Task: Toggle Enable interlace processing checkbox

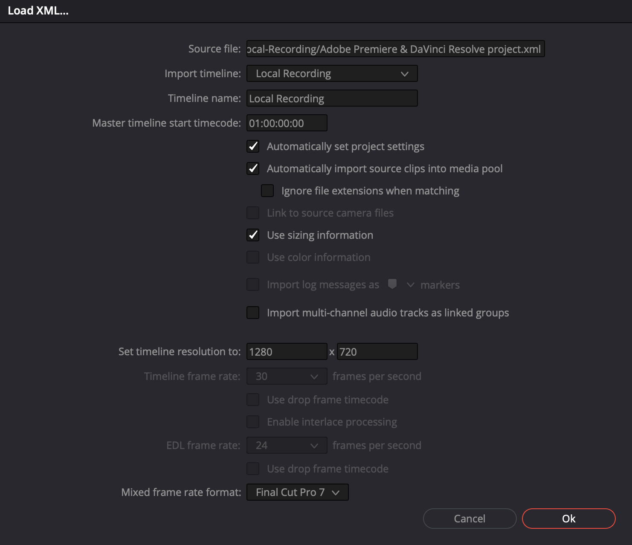Action: [x=253, y=422]
